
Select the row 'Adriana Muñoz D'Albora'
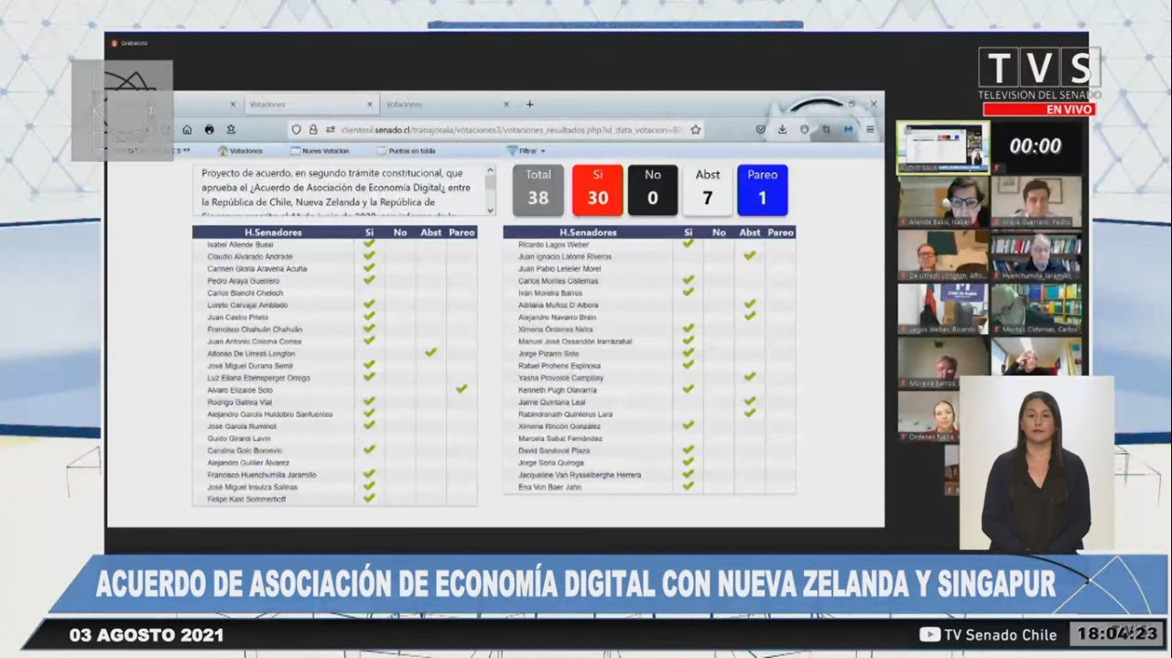[649, 305]
